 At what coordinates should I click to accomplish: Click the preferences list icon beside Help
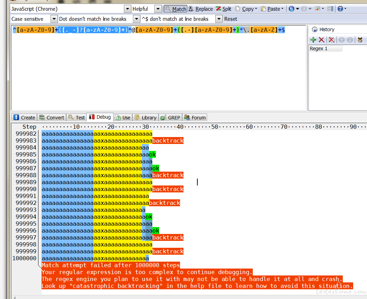[x=330, y=9]
